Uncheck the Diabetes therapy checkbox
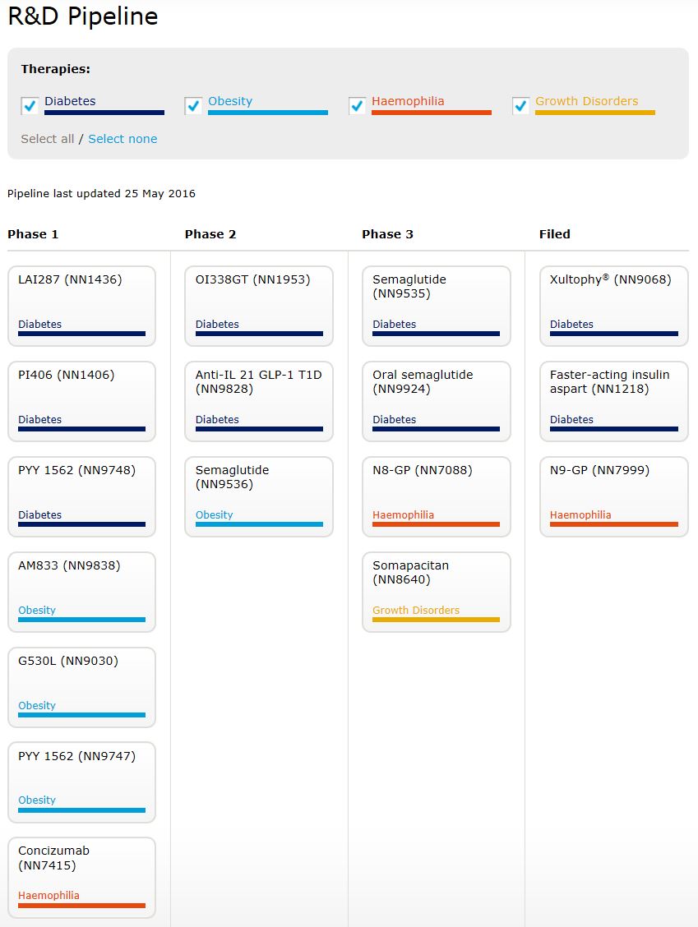Viewport: 698px width, 927px height. pos(30,106)
